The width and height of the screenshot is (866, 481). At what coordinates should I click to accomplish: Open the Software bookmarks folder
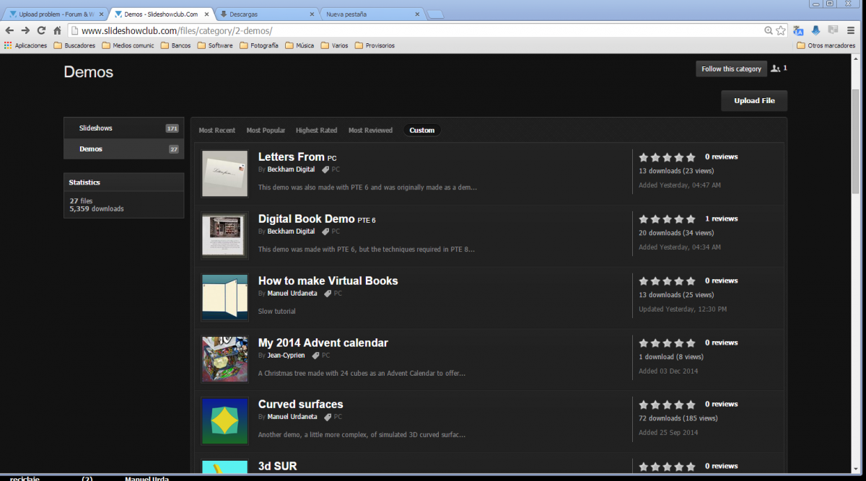coord(214,45)
